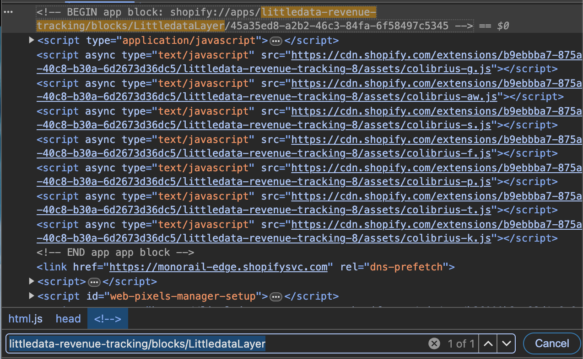The width and height of the screenshot is (583, 359).
Task: Click the "dns-prefetch" rel attribute value
Action: click(x=406, y=267)
